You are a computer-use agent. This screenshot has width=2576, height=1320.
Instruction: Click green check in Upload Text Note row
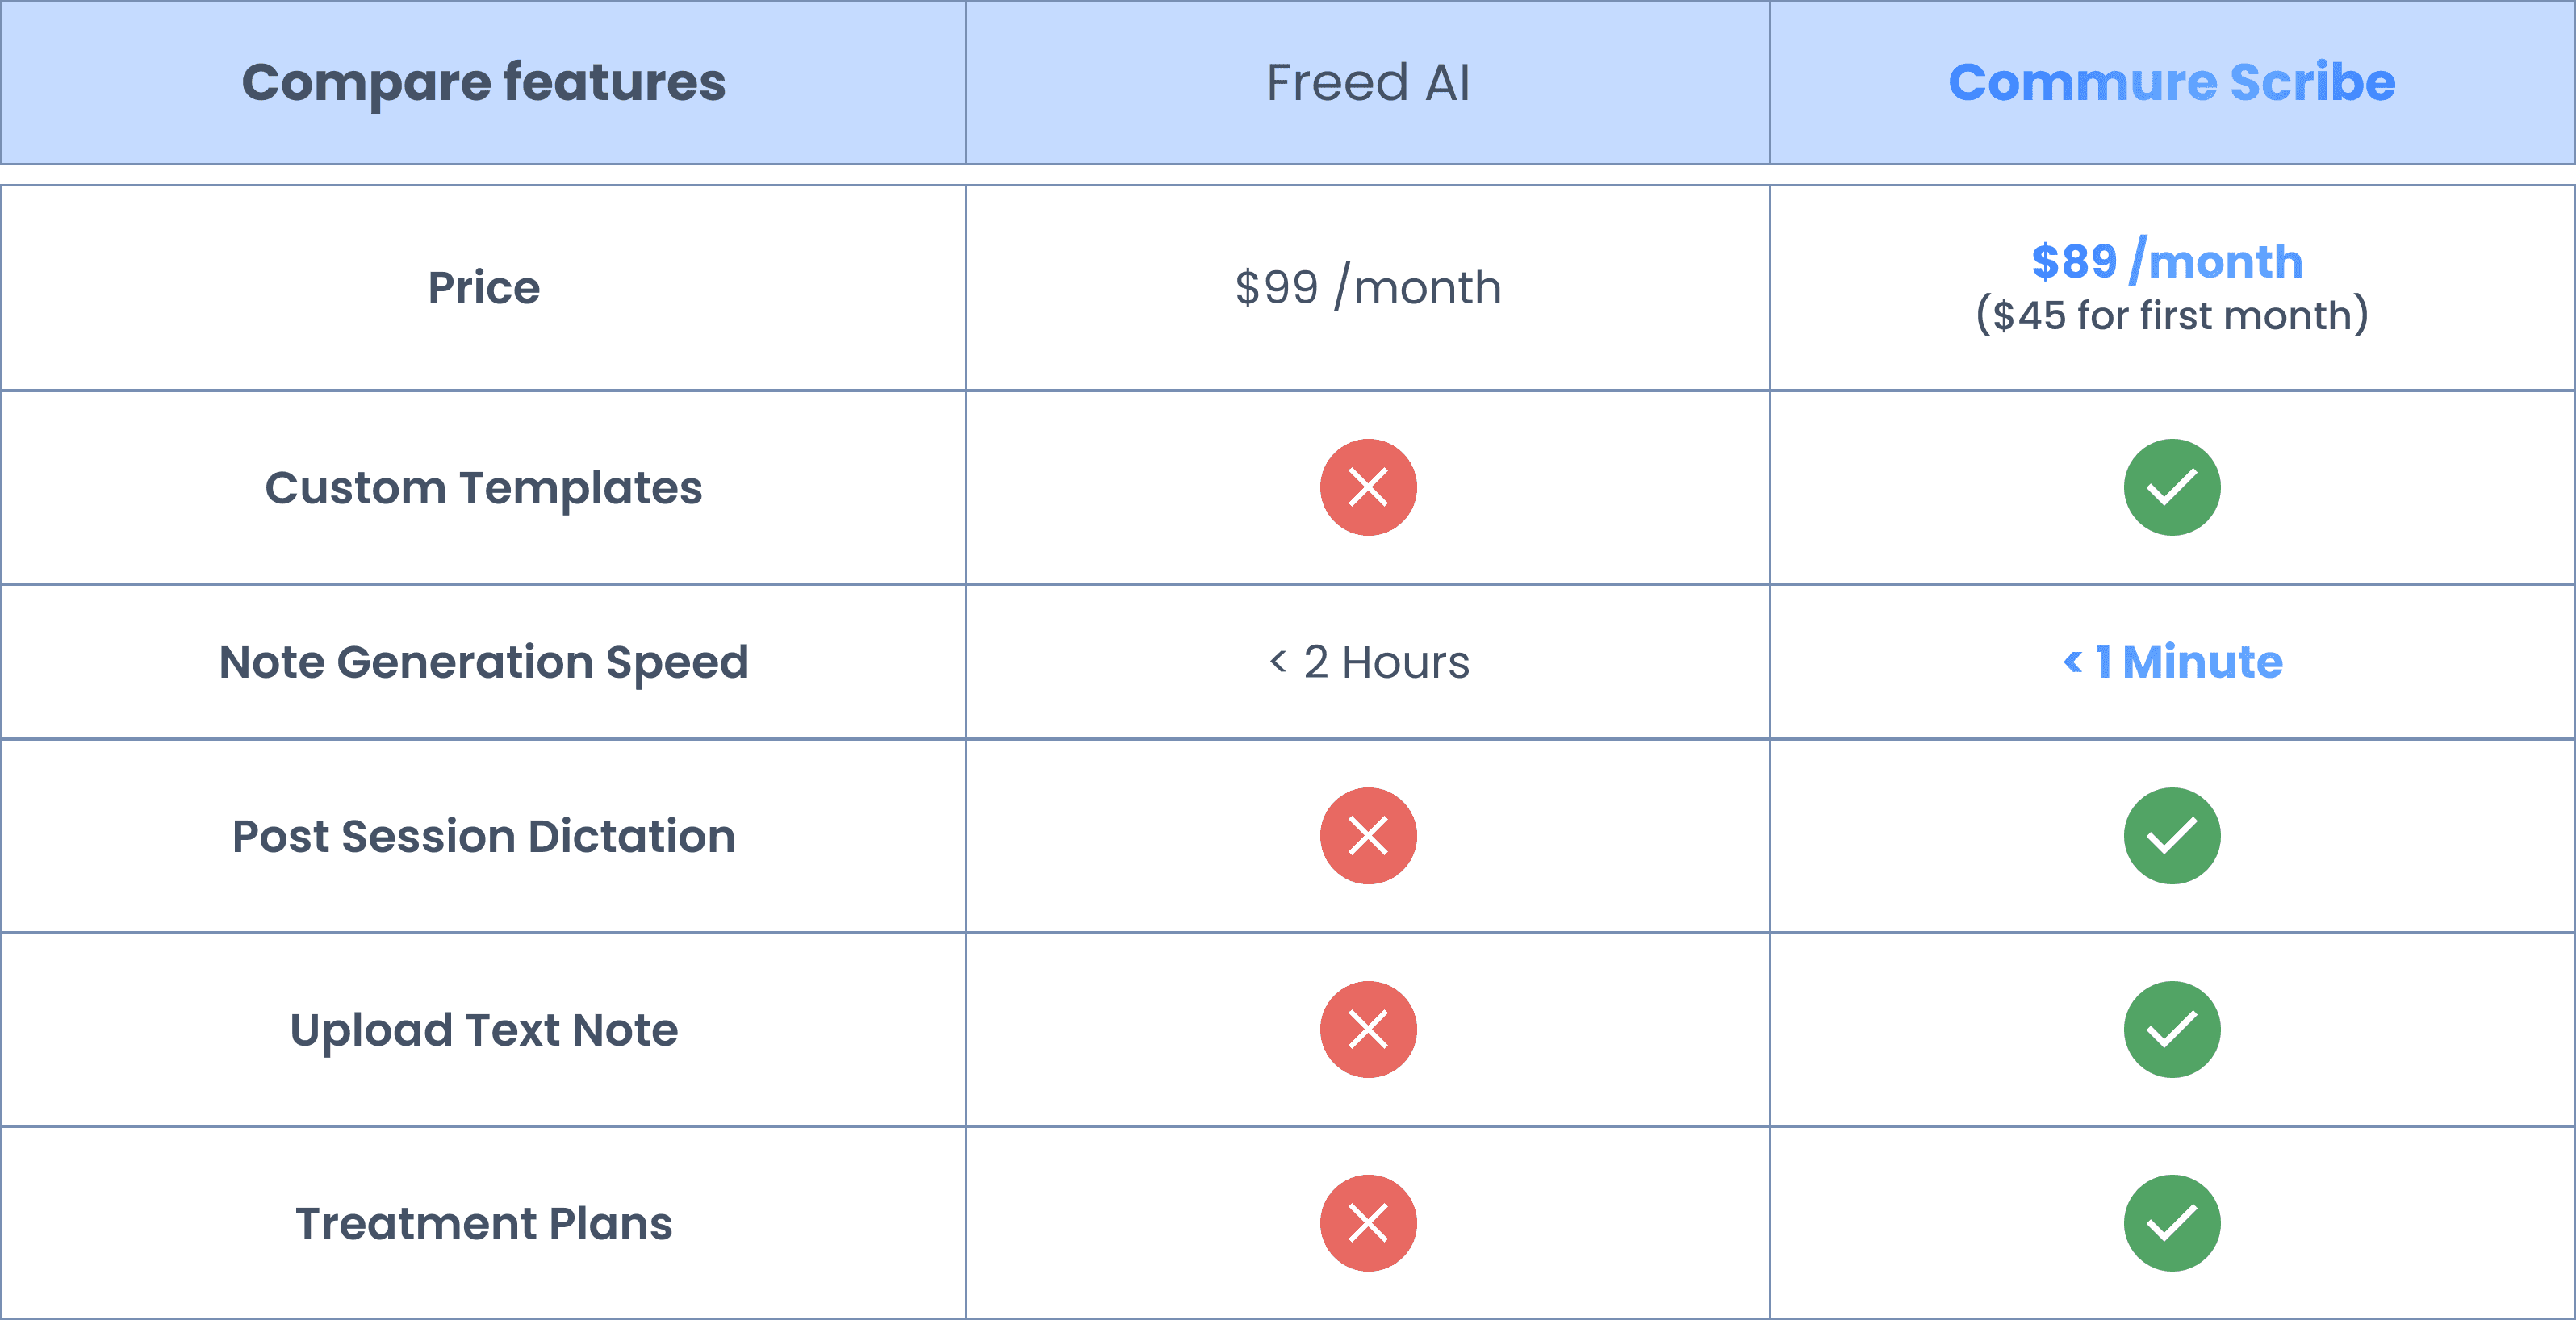pos(2171,1029)
